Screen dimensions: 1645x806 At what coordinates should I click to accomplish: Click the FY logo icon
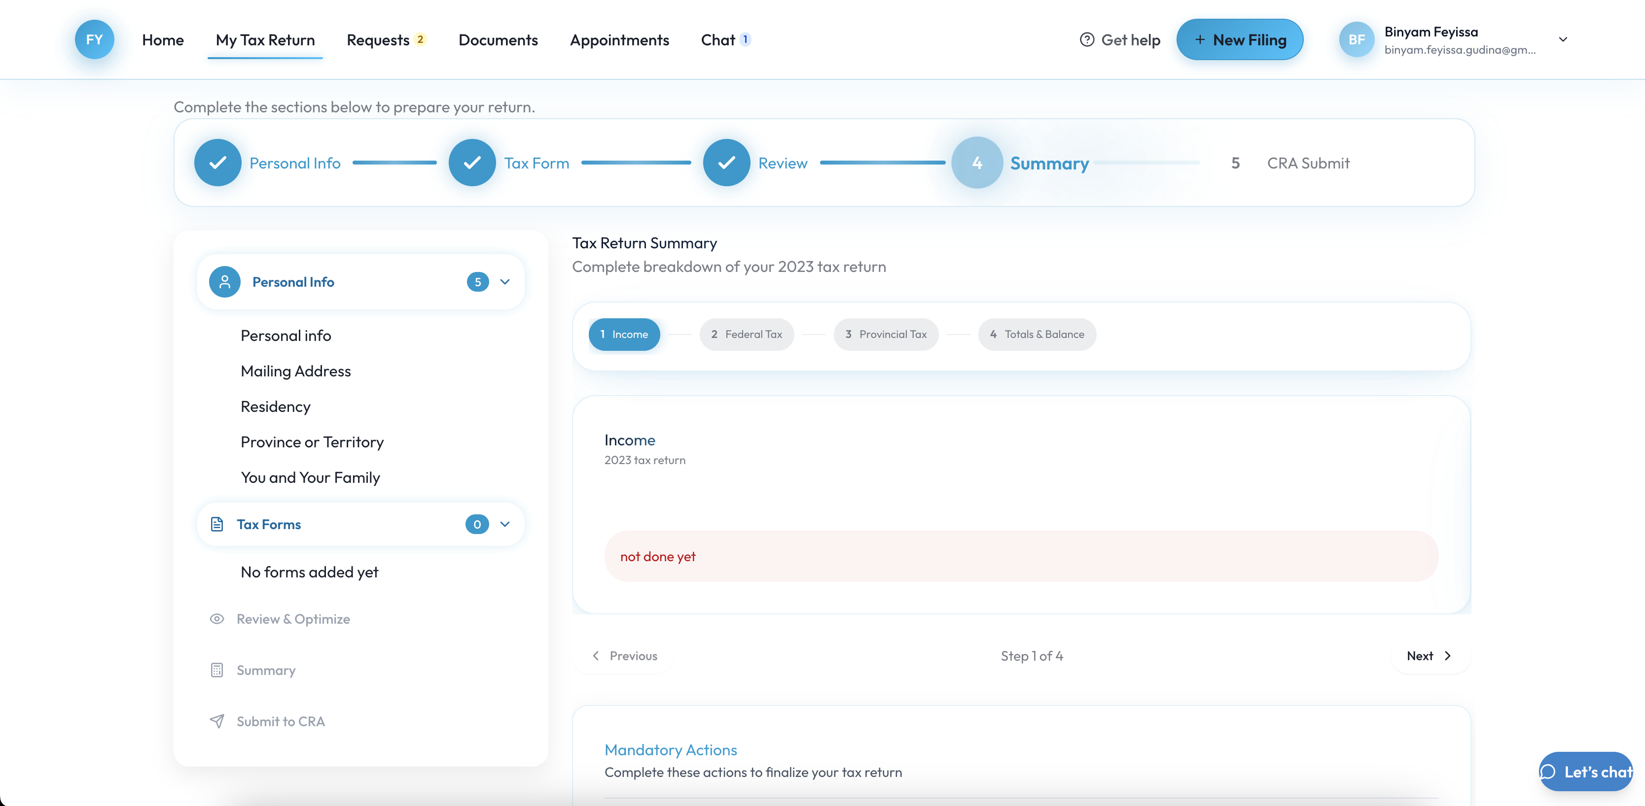click(x=95, y=39)
